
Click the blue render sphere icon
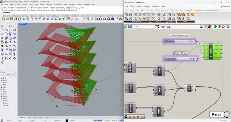pyautogui.click(x=113, y=19)
